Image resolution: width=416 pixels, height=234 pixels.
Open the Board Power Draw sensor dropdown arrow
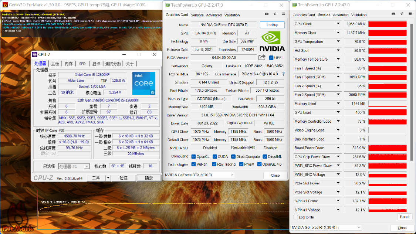pyautogui.click(x=338, y=148)
